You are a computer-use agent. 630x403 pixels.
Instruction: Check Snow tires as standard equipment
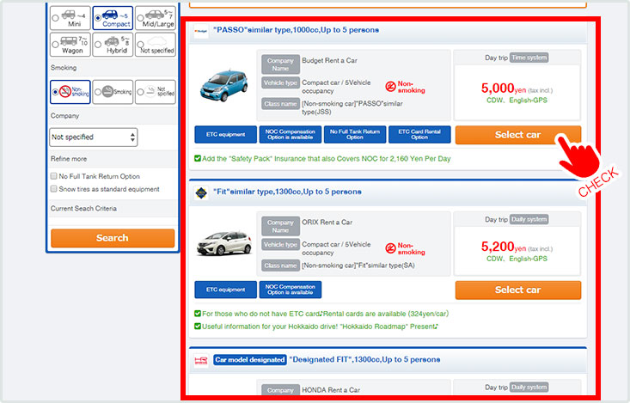pos(54,189)
